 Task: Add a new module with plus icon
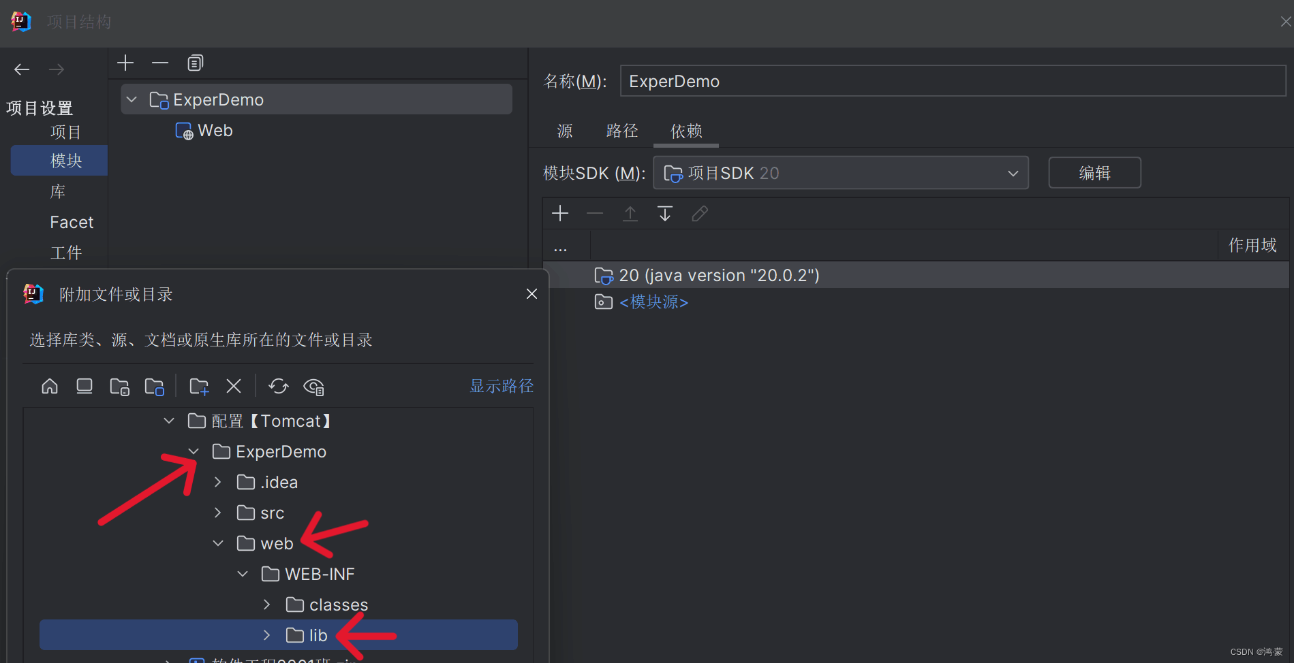(x=125, y=63)
